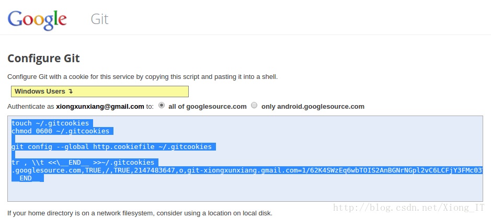Image resolution: width=491 pixels, height=218 pixels.
Task: Click the all of googlesource.com label text
Action: coord(207,107)
